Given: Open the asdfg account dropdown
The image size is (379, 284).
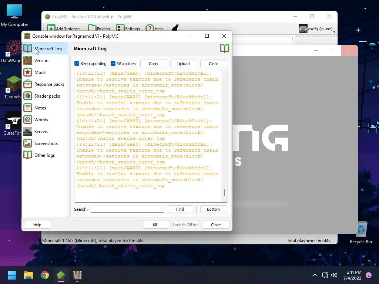Looking at the screenshot, I should 317,29.
